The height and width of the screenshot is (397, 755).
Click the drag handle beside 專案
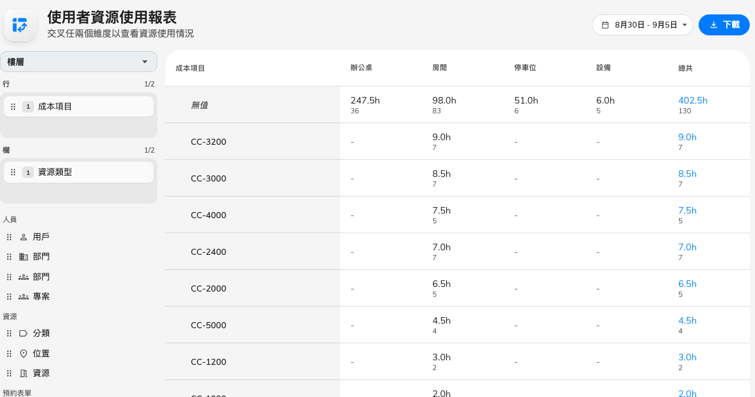tap(9, 297)
